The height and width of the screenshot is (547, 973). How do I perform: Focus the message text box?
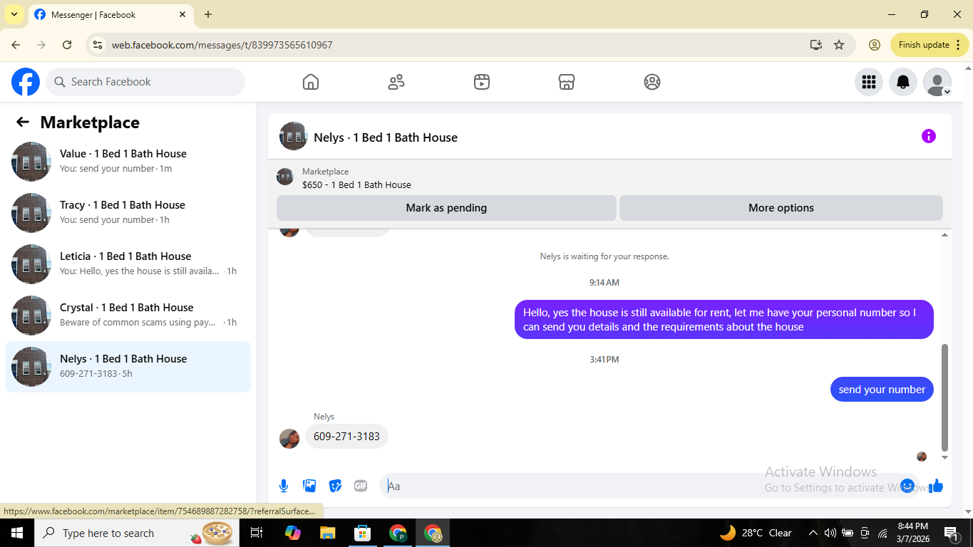(642, 486)
